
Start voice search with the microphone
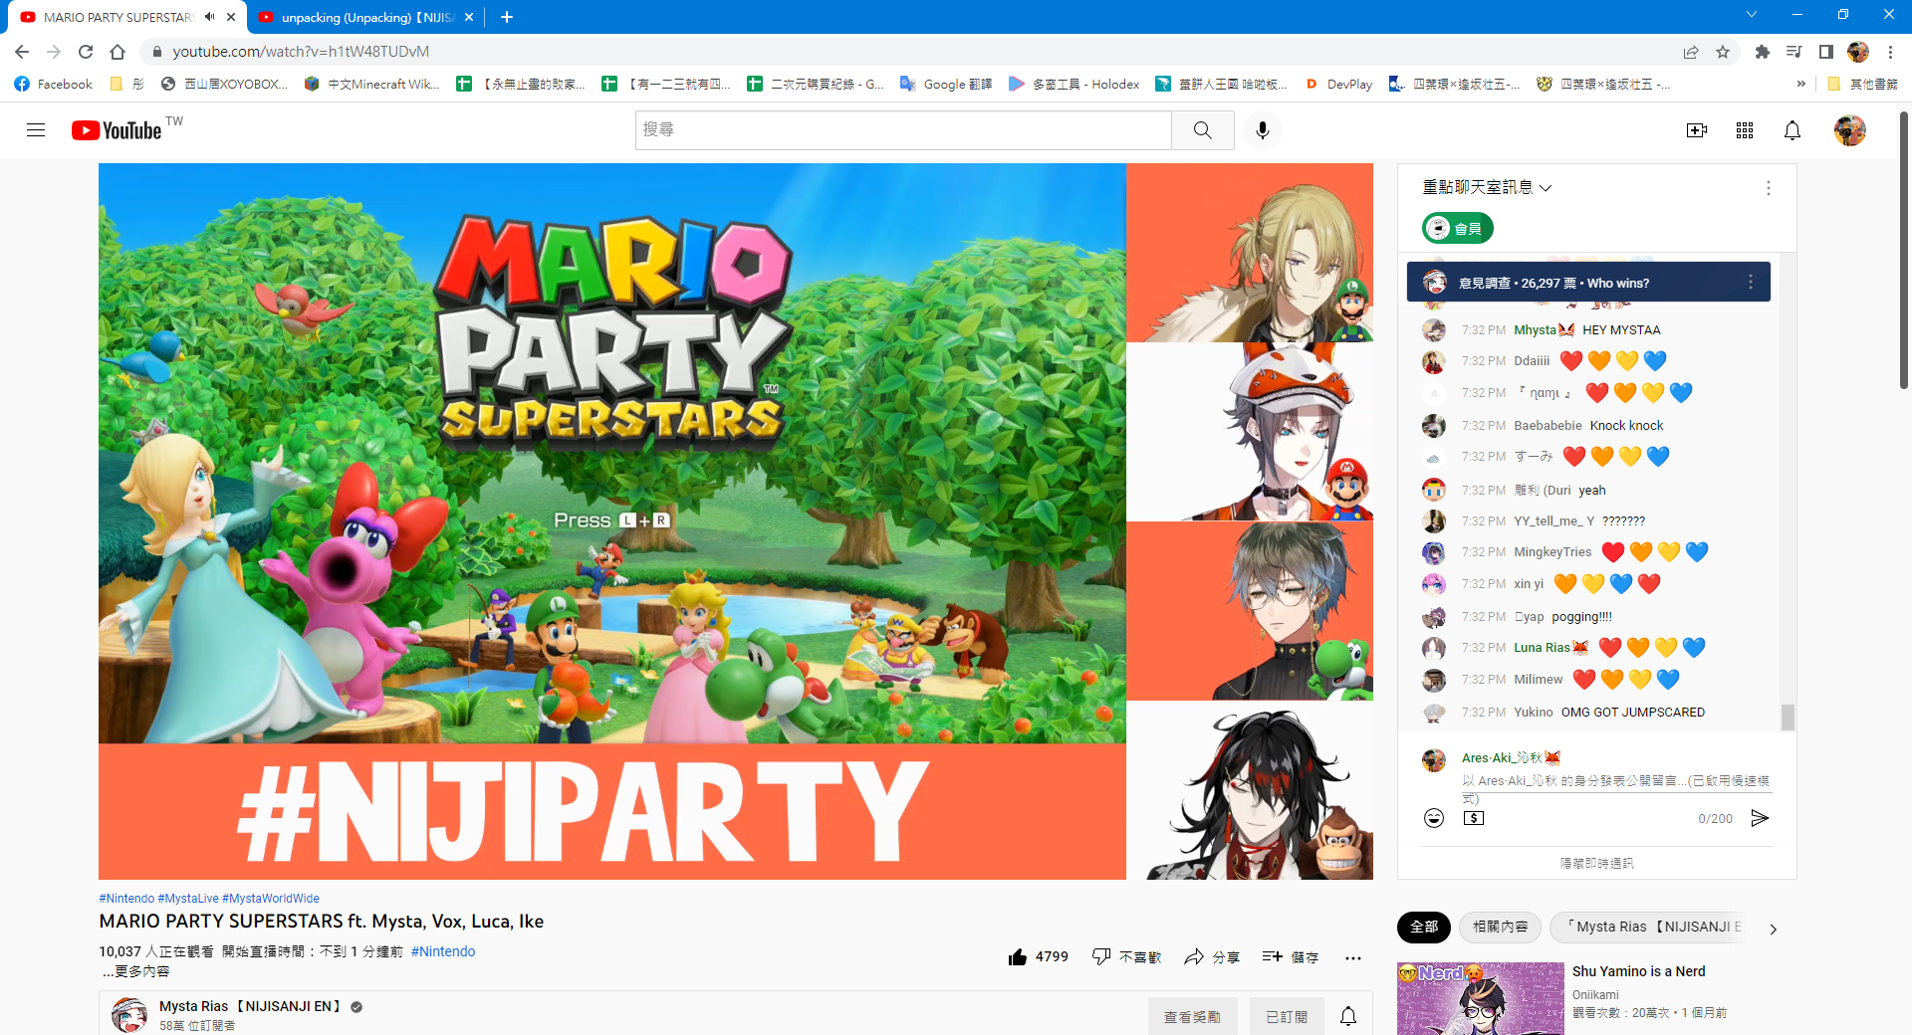coord(1263,130)
